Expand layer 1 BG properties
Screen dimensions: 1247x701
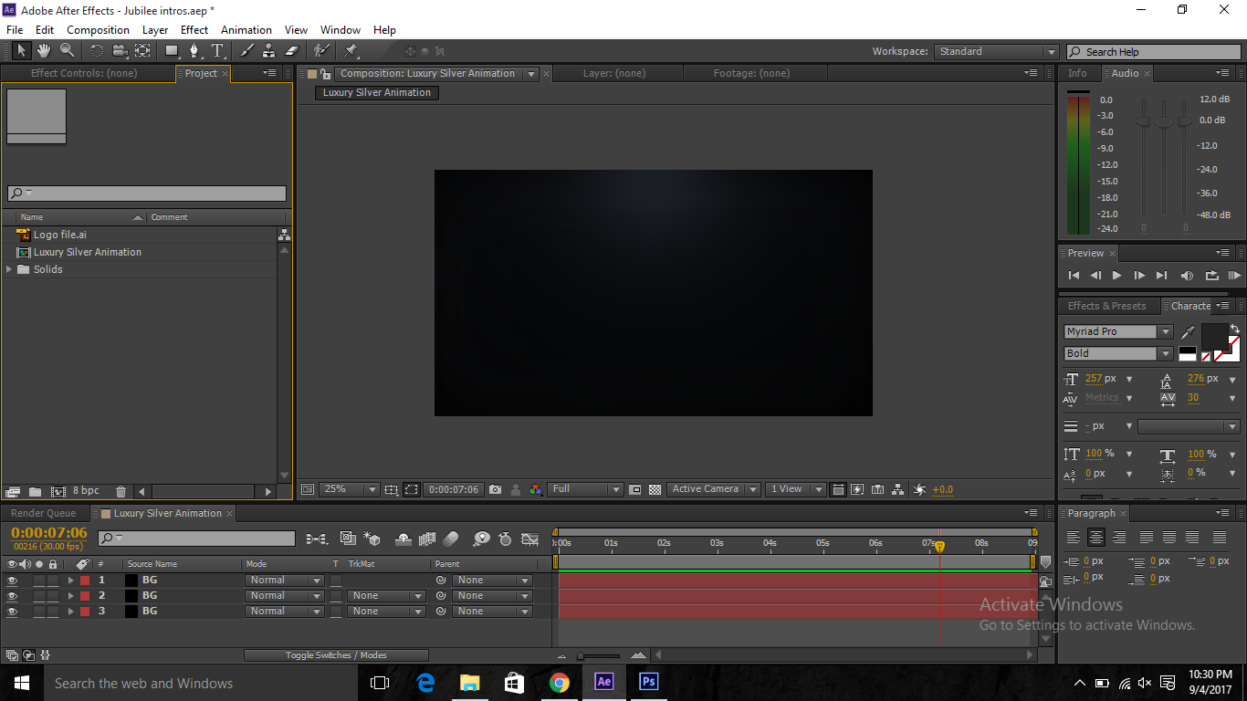tap(71, 581)
